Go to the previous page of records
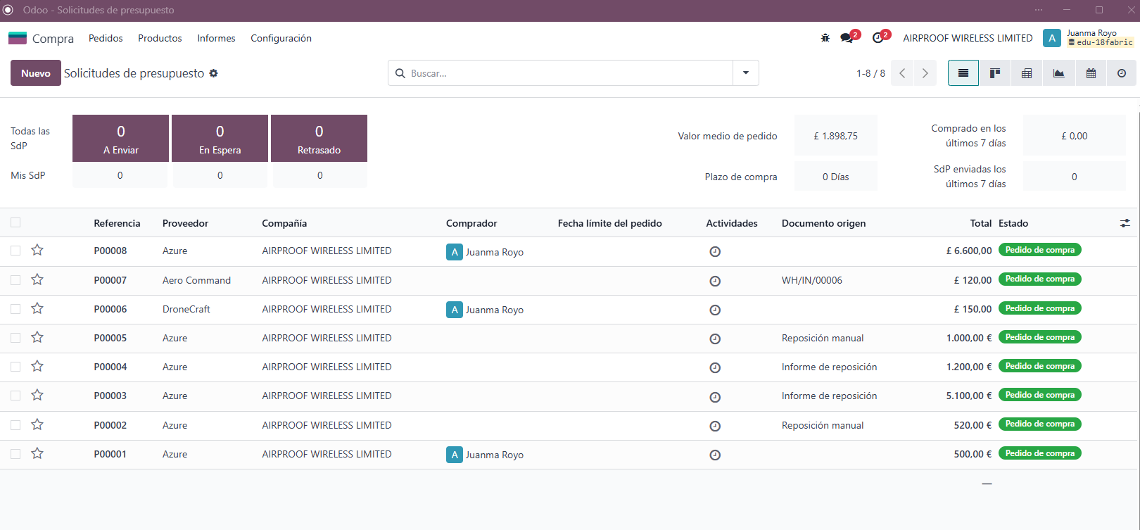This screenshot has height=530, width=1140. click(902, 73)
